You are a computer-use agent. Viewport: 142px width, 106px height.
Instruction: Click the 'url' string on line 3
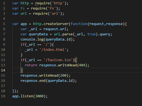pos(55,14)
